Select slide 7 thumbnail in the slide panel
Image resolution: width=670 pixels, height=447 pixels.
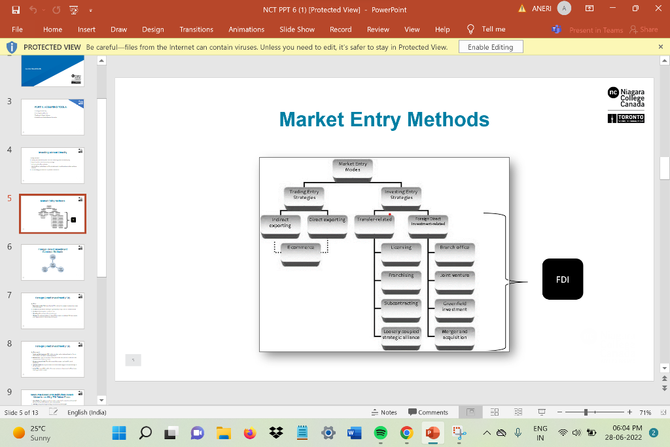click(x=52, y=310)
